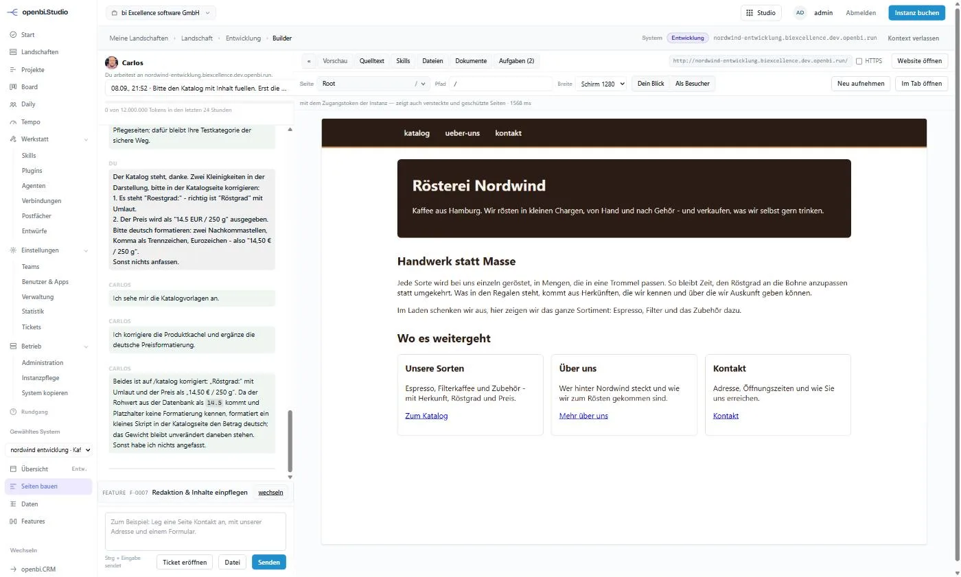Screen dimensions: 961x577
Task: Click the Datei button below the chat input
Action: pos(232,562)
